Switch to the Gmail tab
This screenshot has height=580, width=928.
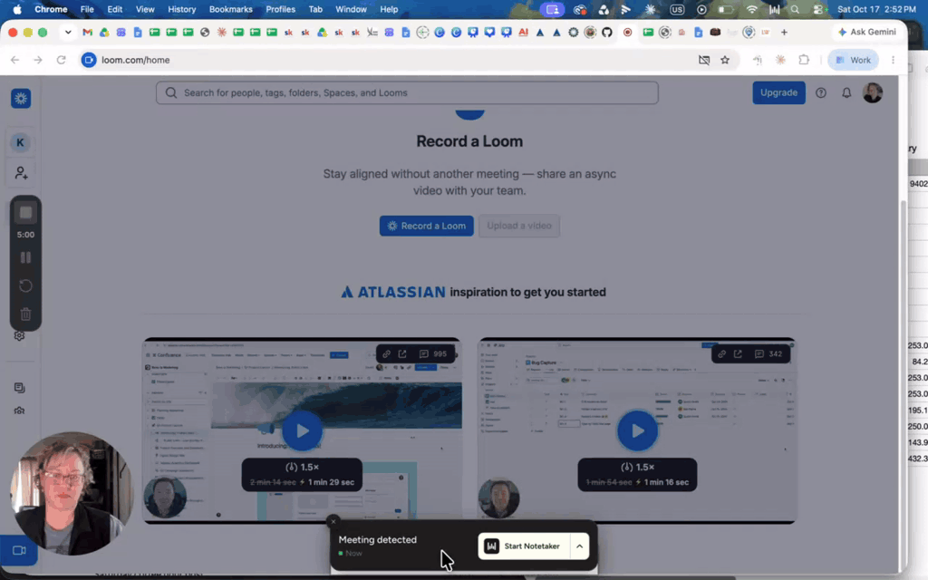[88, 33]
